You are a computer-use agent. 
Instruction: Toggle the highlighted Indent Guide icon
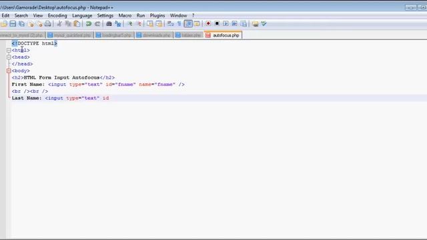coord(188,24)
